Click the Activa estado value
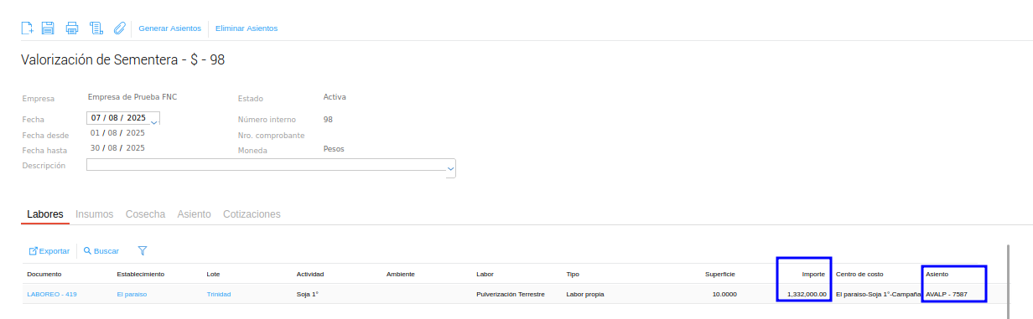Image resolution: width=1033 pixels, height=319 pixels. pyautogui.click(x=335, y=97)
